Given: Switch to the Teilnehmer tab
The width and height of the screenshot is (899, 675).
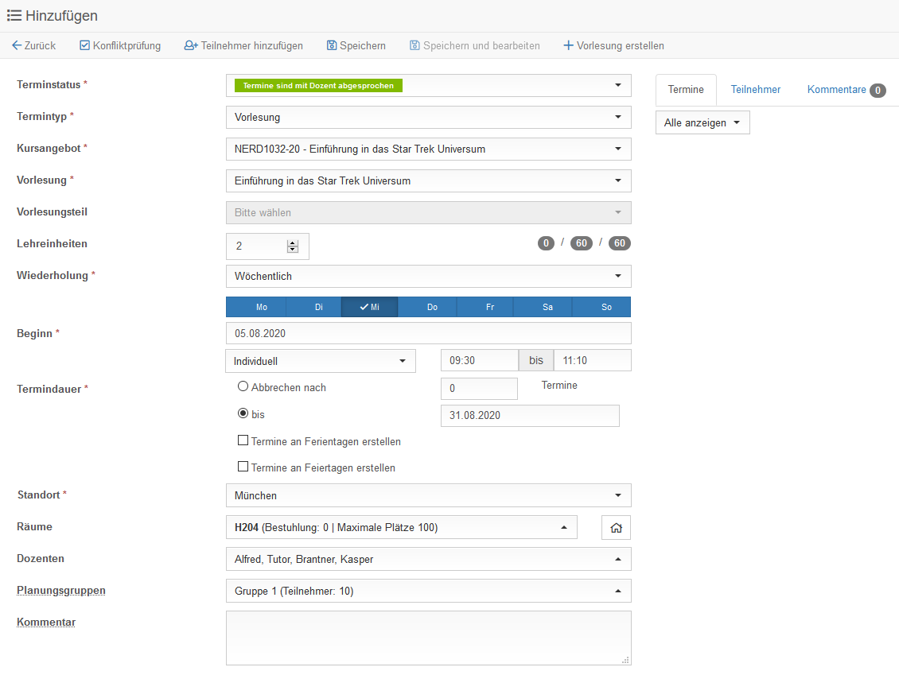Looking at the screenshot, I should pyautogui.click(x=755, y=89).
